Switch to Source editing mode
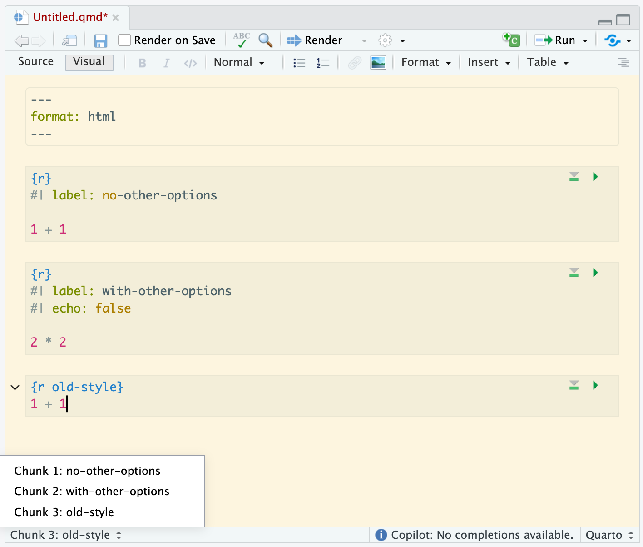 click(35, 62)
